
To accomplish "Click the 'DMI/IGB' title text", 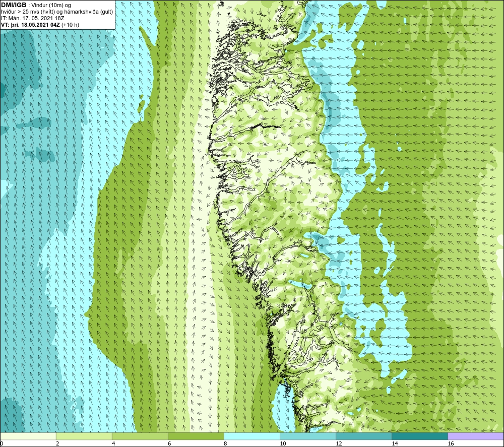I will click(x=14, y=5).
